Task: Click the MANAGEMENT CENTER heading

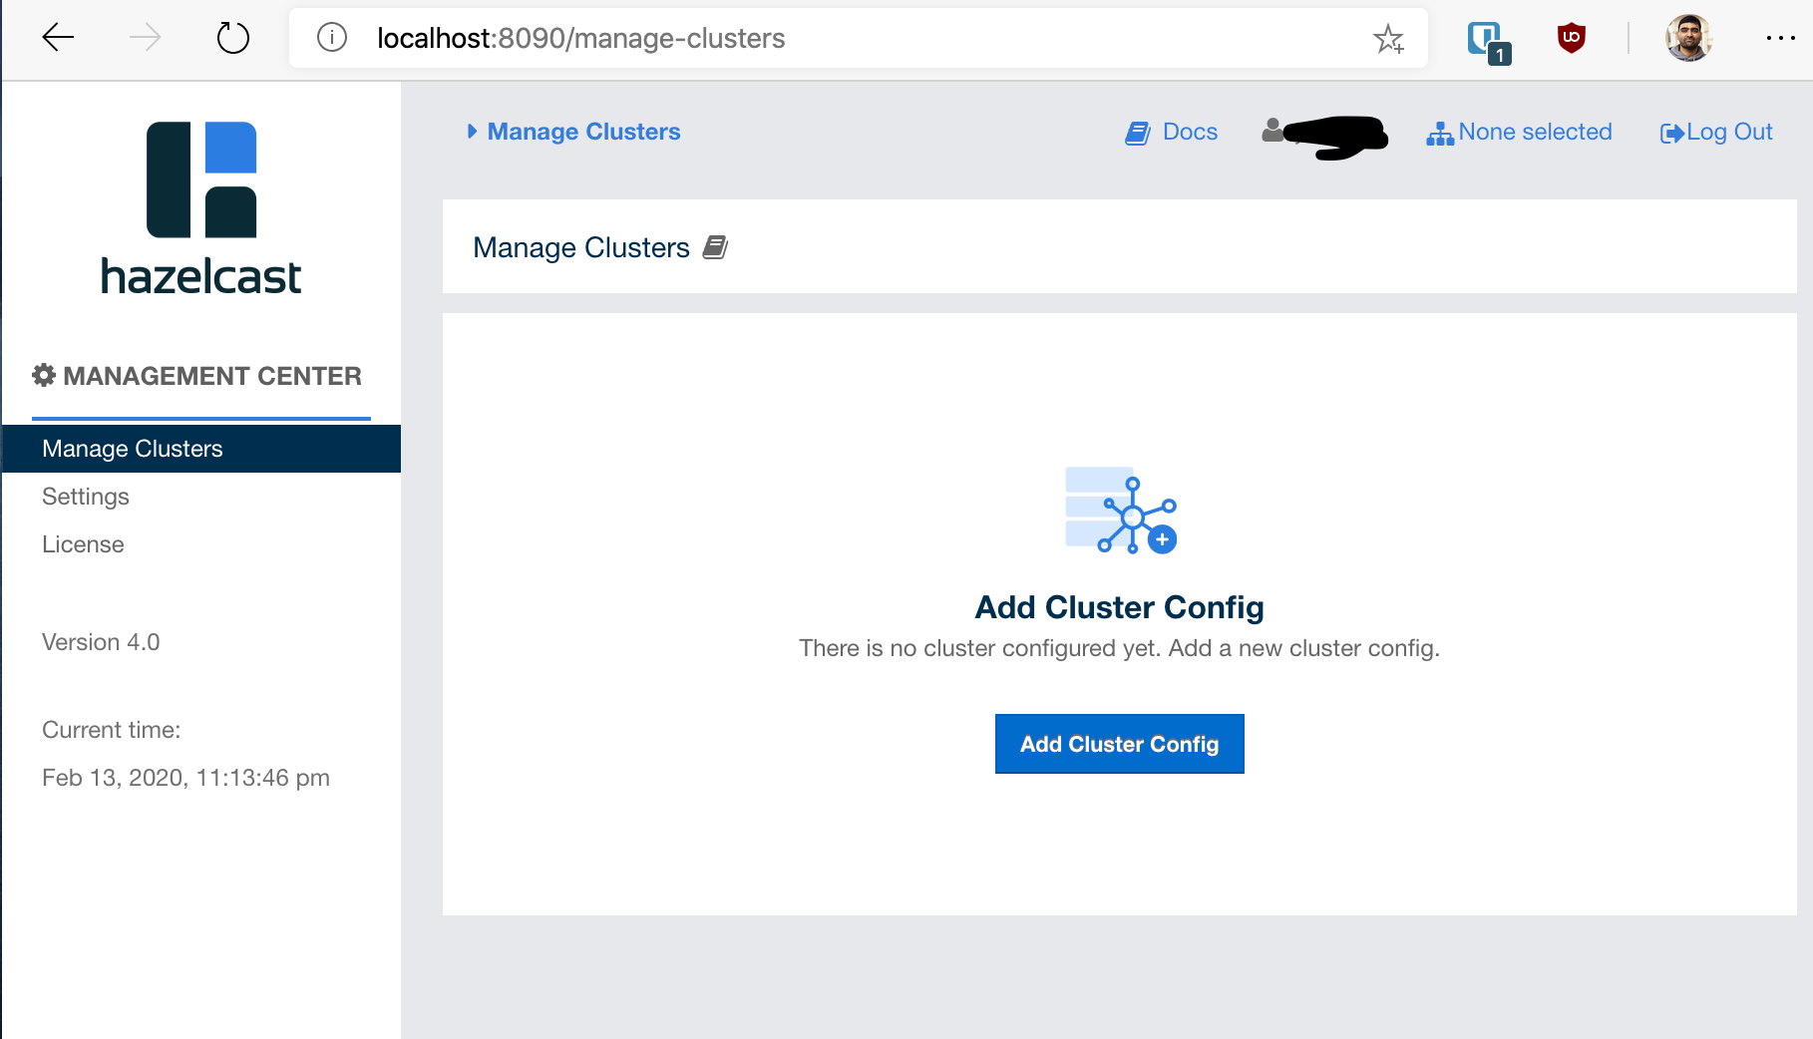Action: (212, 376)
